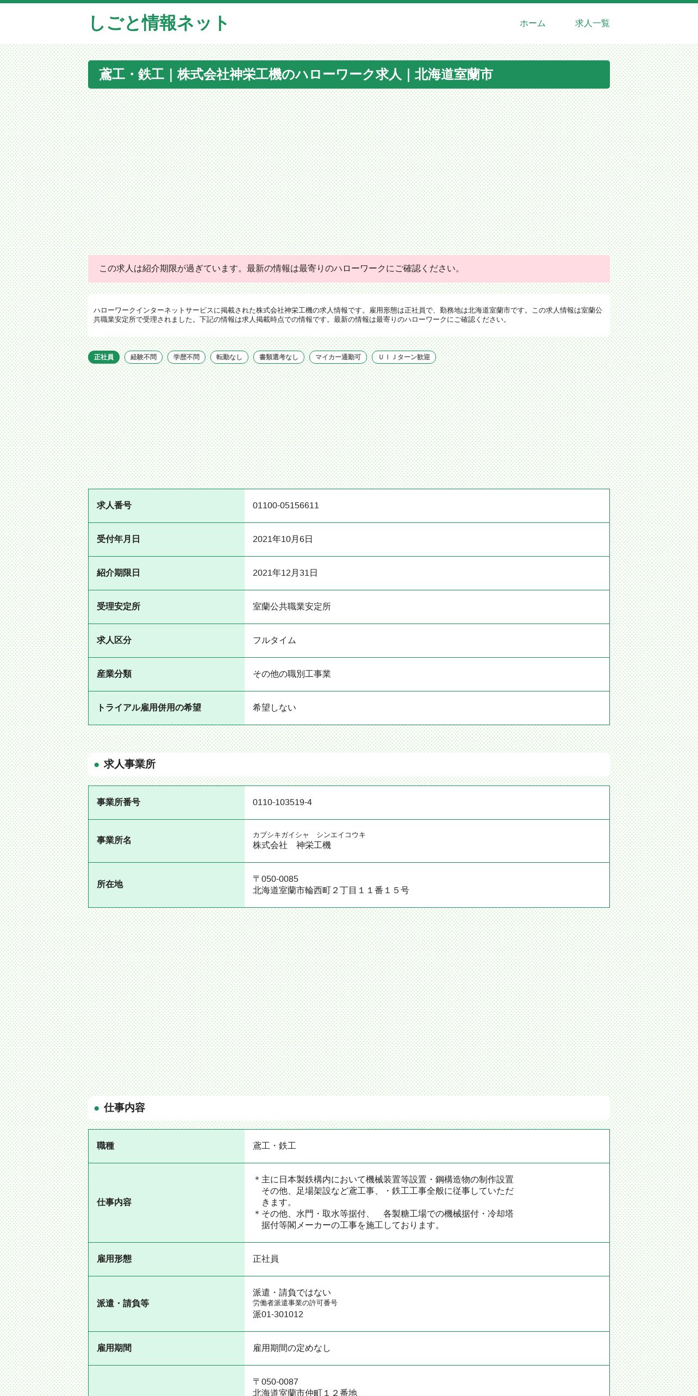Image resolution: width=698 pixels, height=1396 pixels.
Task: Click the カブシキガイシャ シンエイコウキ reading
Action: click(x=309, y=835)
